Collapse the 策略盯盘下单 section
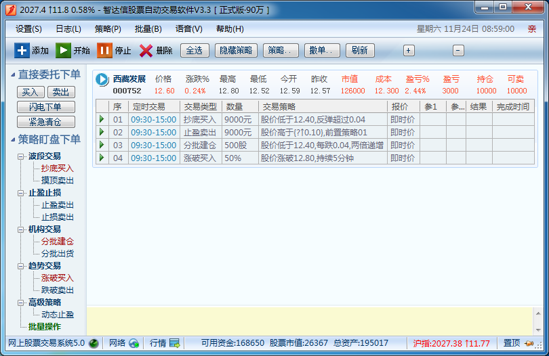The image size is (549, 356). coord(13,139)
